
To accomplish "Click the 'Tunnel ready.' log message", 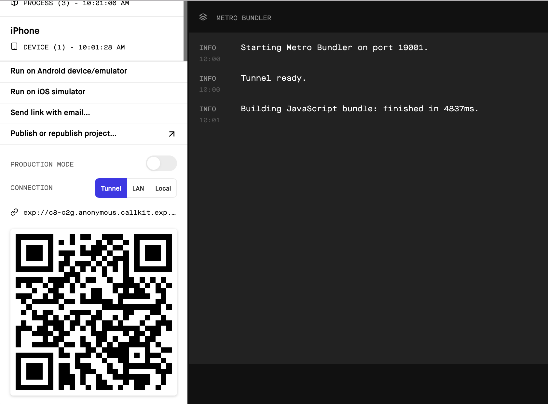I will 273,78.
